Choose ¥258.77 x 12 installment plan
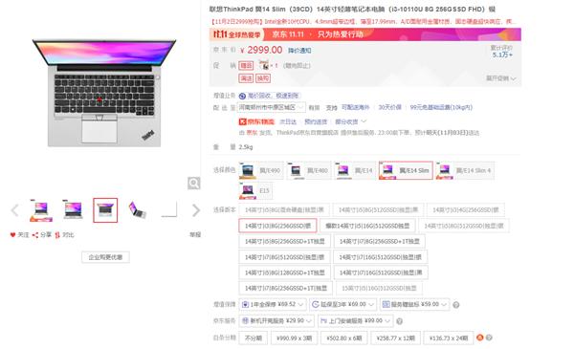574x349 pixels. point(395,338)
